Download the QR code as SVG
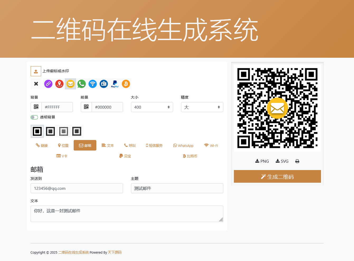Image resolution: width=354 pixels, height=261 pixels. click(282, 161)
